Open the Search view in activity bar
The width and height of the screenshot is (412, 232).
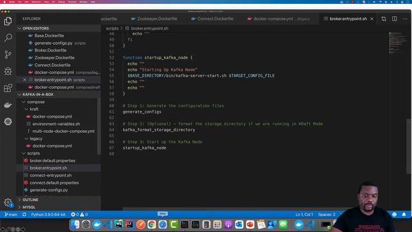click(8, 37)
